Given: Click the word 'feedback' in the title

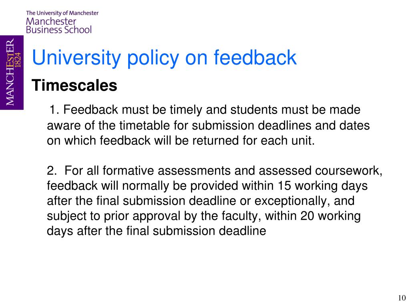Looking at the screenshot, I should (x=255, y=58).
